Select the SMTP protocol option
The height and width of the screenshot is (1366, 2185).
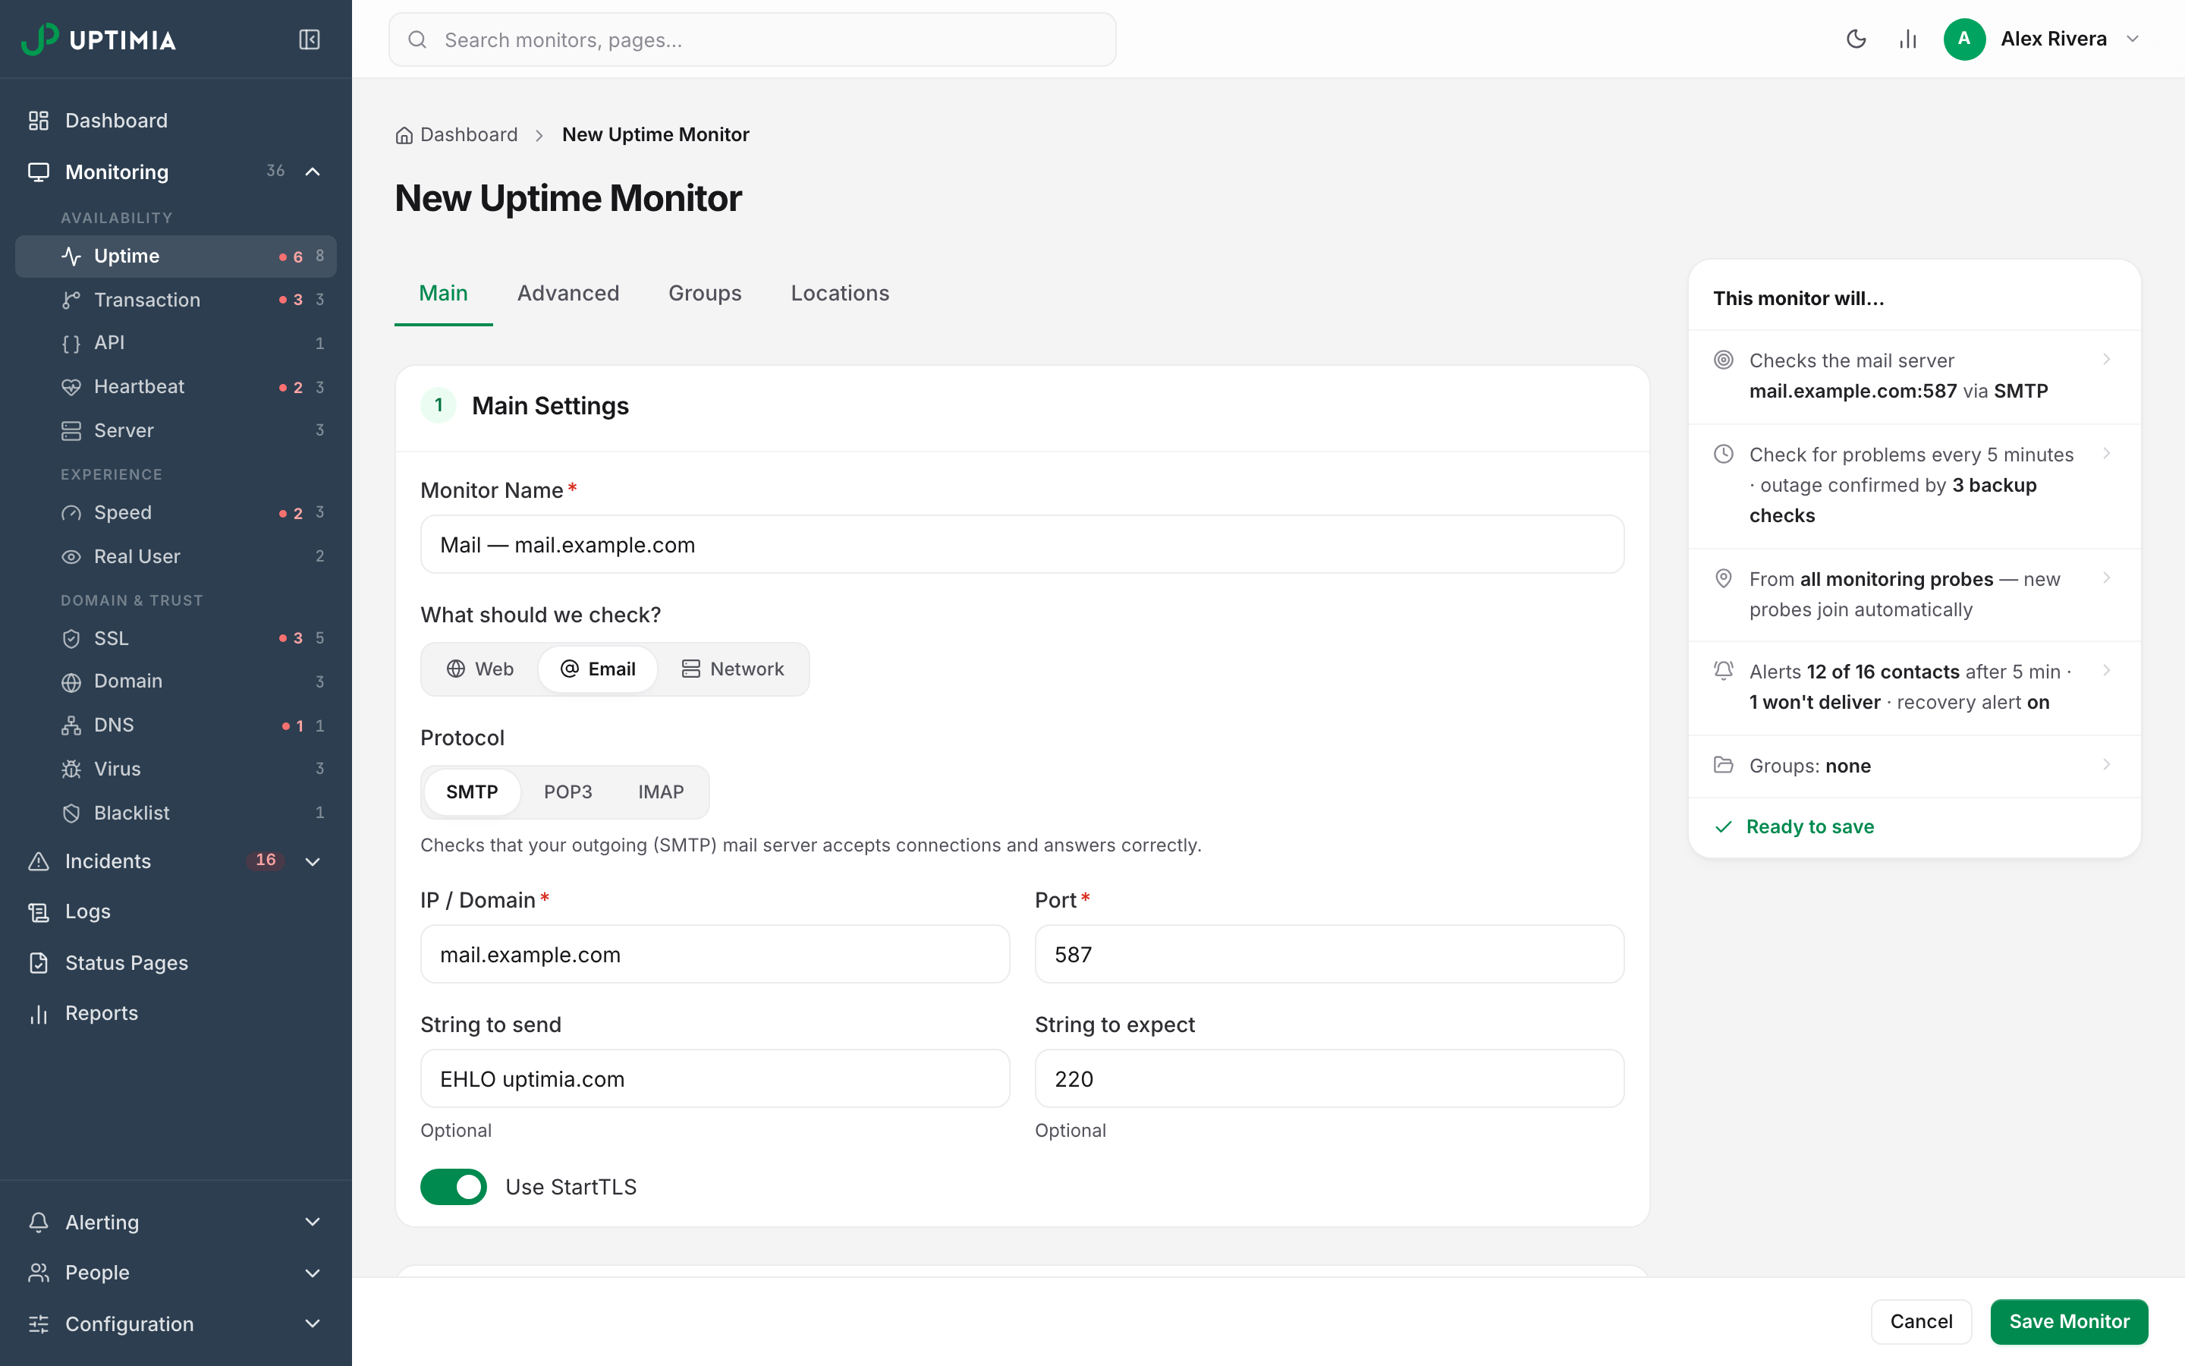coord(472,792)
